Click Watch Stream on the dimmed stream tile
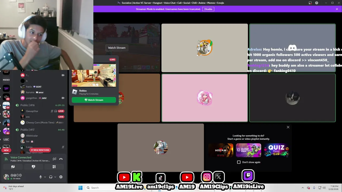Viewport: 342px width, 192px height. [117, 48]
